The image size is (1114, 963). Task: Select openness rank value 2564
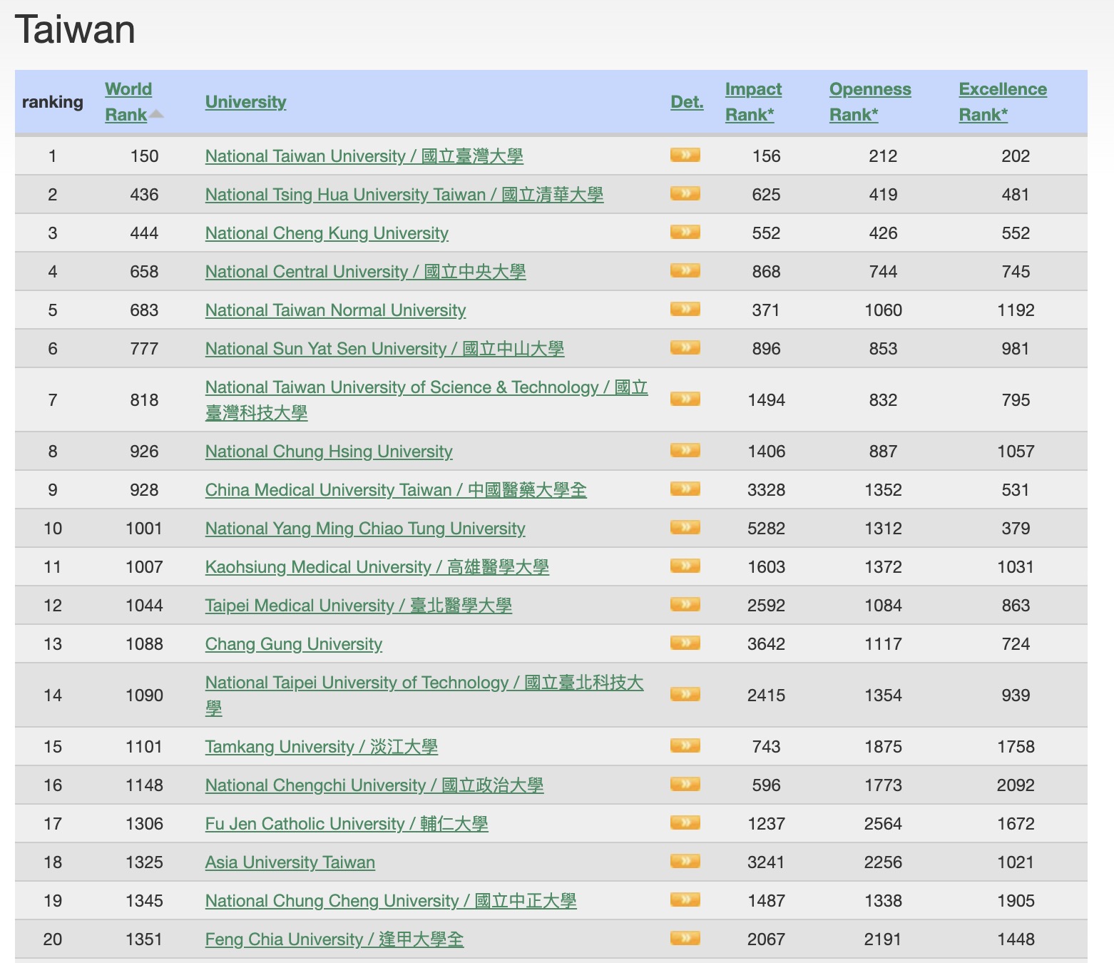[883, 824]
